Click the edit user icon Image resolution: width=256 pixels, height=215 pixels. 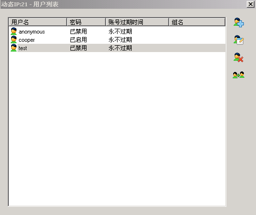click(x=239, y=40)
